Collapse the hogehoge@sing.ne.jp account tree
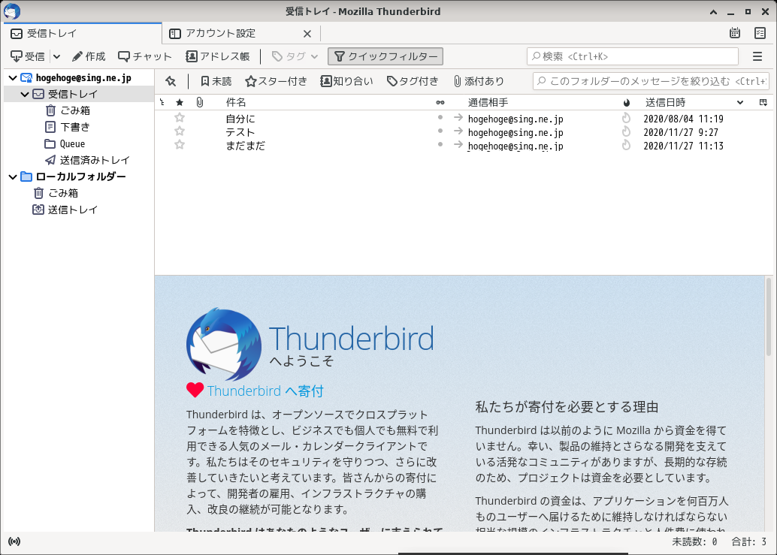The image size is (777, 555). tap(13, 77)
